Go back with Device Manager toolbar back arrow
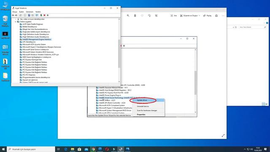 click(13, 15)
